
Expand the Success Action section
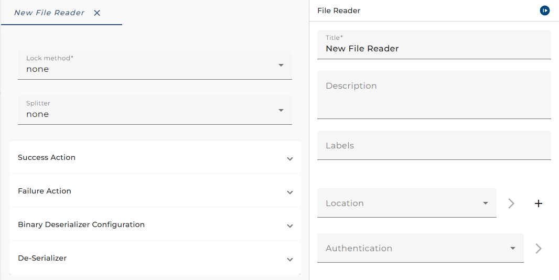point(155,157)
